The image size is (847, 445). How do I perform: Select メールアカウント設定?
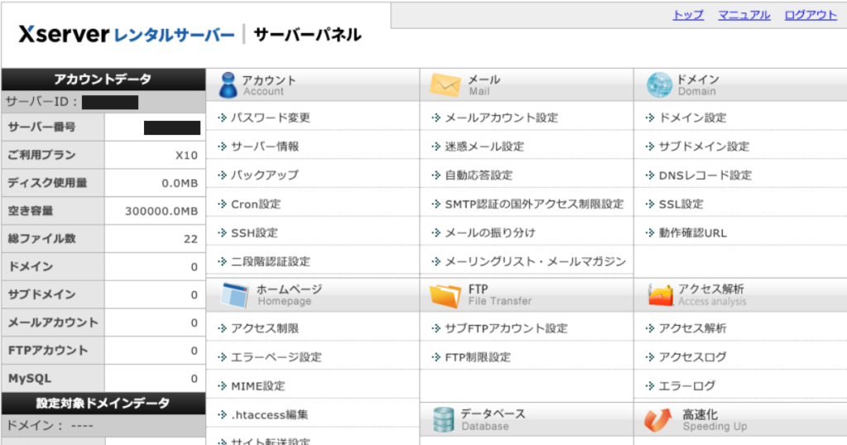pos(501,118)
